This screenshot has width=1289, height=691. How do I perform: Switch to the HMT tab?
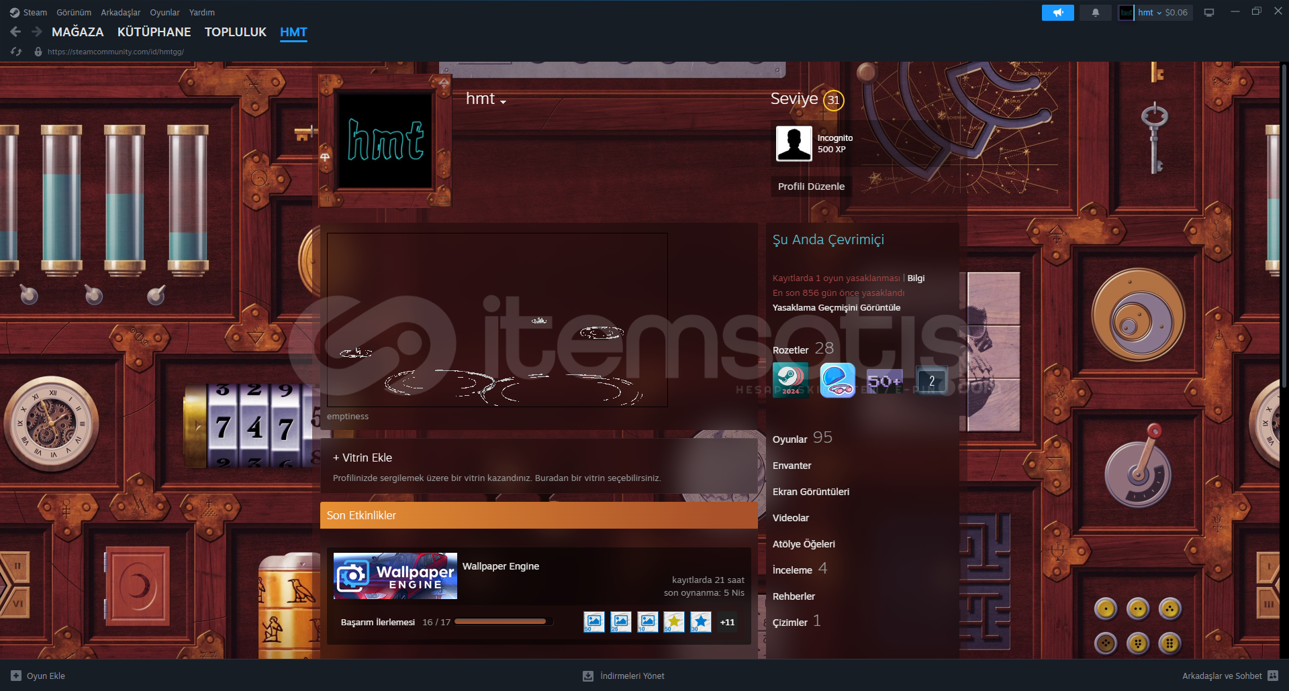(293, 32)
